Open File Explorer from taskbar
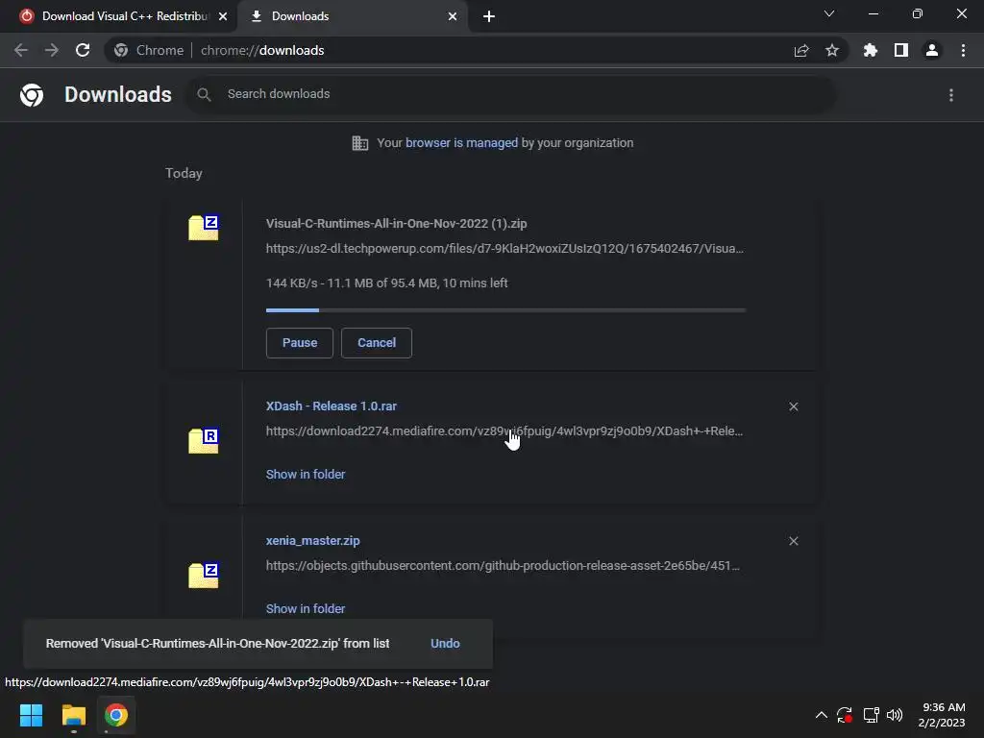The height and width of the screenshot is (738, 984). (x=73, y=715)
